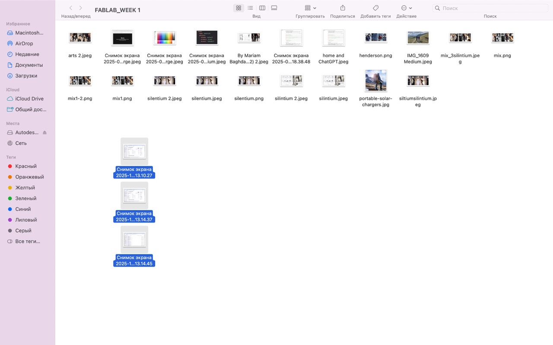The width and height of the screenshot is (553, 345).
Task: Select iCloud Drive in the sidebar
Action: 29,99
